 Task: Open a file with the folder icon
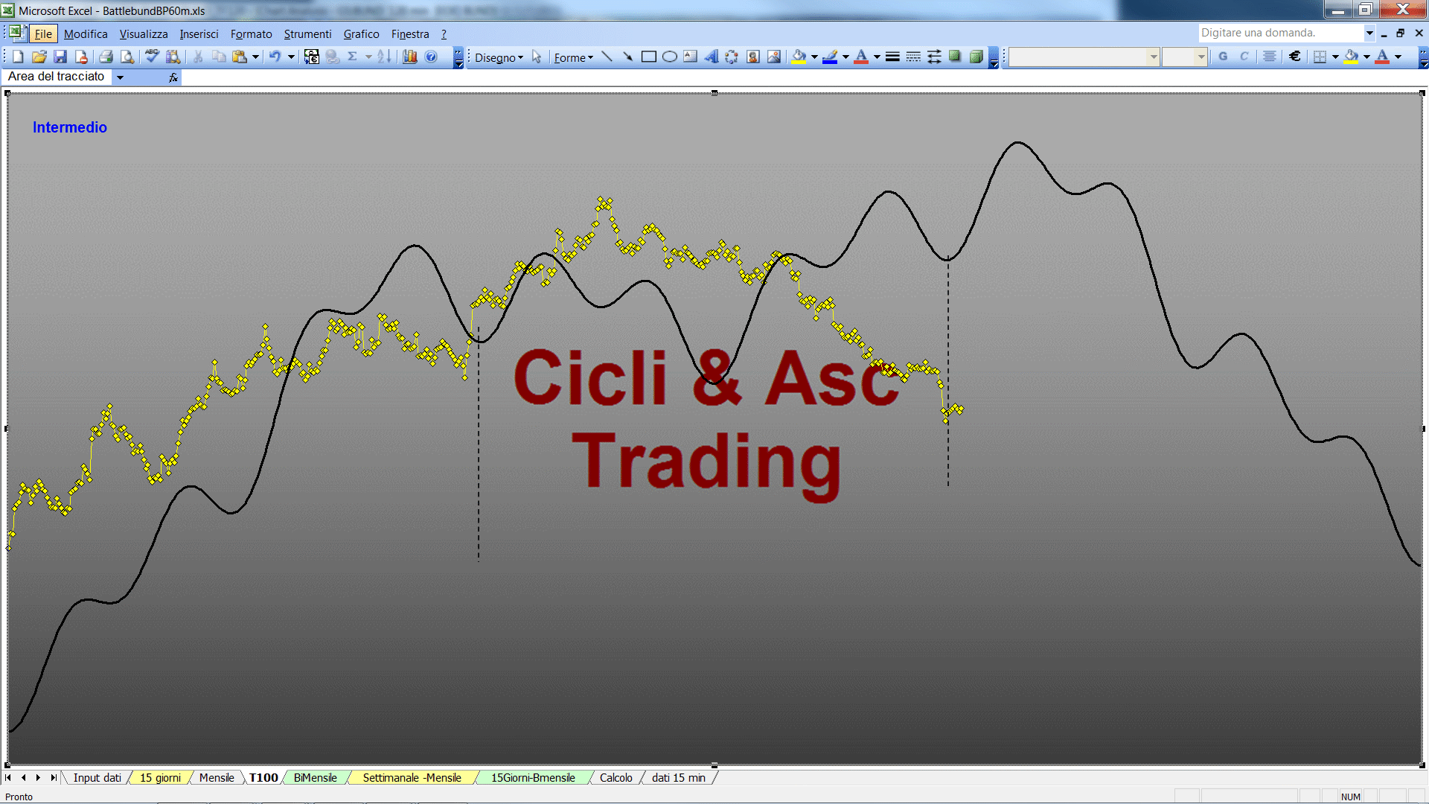(x=39, y=57)
